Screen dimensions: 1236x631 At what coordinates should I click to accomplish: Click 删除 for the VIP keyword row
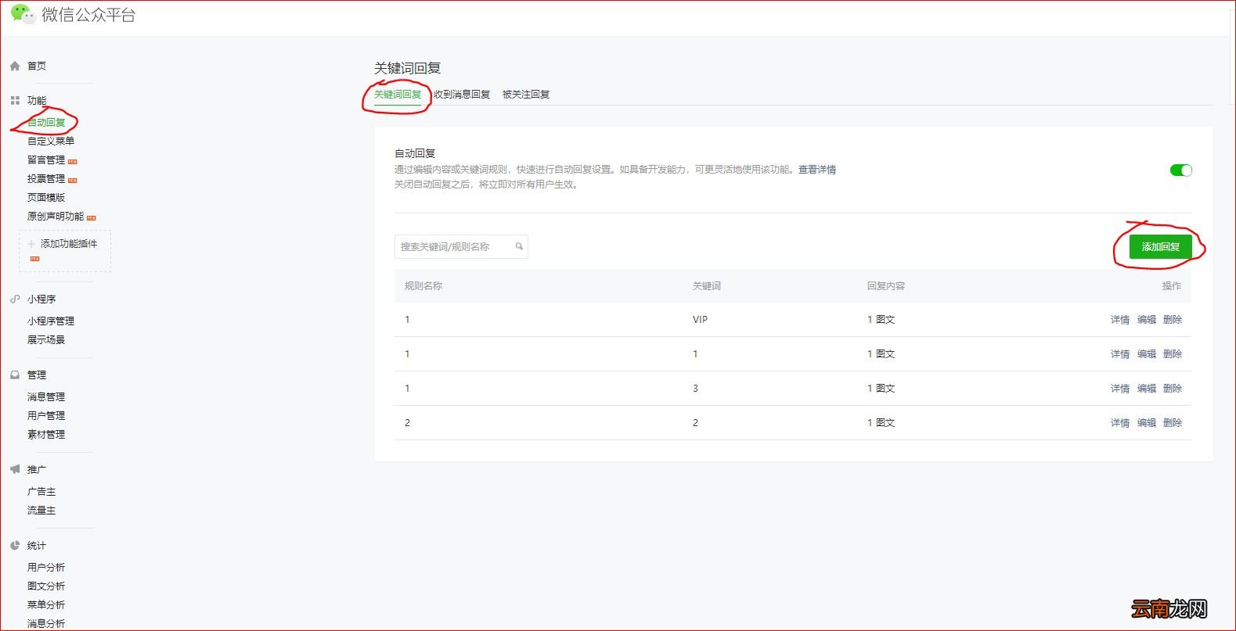tap(1173, 320)
